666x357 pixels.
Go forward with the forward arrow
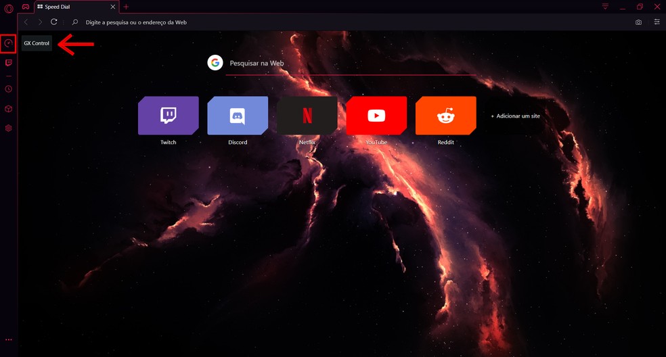pos(40,22)
